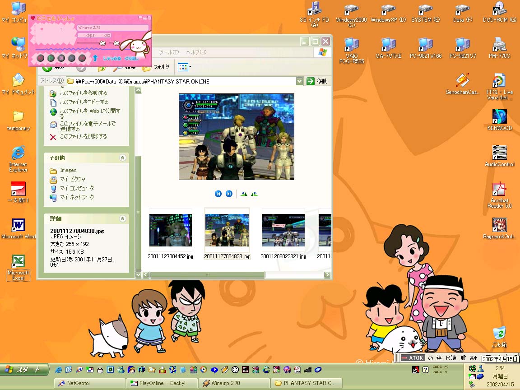Expand the address bar dropdown
Viewport: 520px width, 390px height.
point(299,81)
